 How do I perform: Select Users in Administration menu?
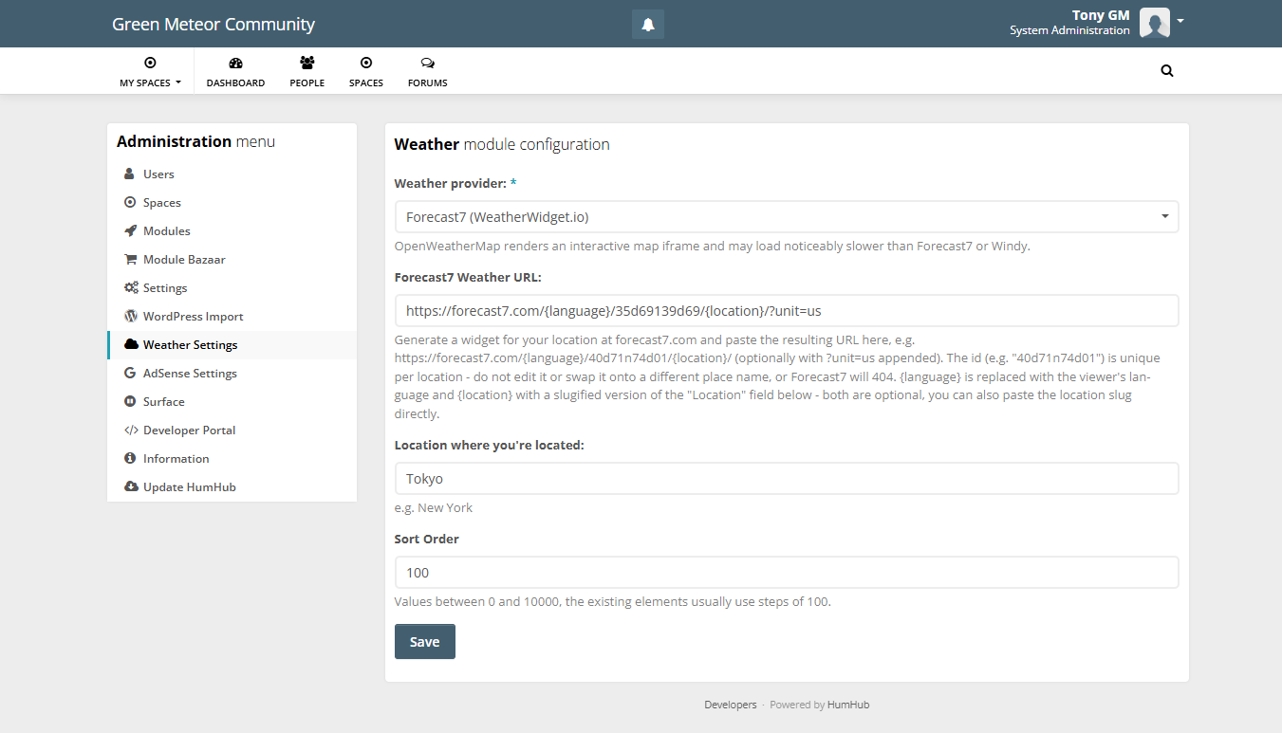(232, 174)
